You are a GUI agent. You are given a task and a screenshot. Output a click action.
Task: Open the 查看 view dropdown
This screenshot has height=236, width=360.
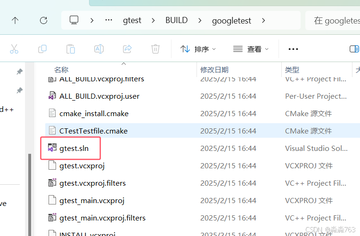(x=251, y=49)
